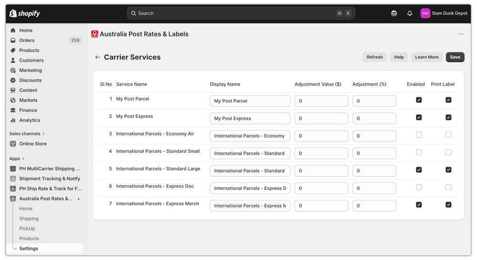477x260 pixels.
Task: Click the 'Adjustment Value ($)' column header
Action: tap(318, 84)
